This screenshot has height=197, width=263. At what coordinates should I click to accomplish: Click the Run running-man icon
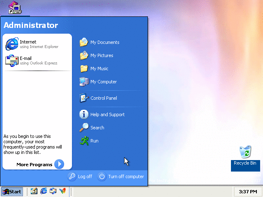84,141
